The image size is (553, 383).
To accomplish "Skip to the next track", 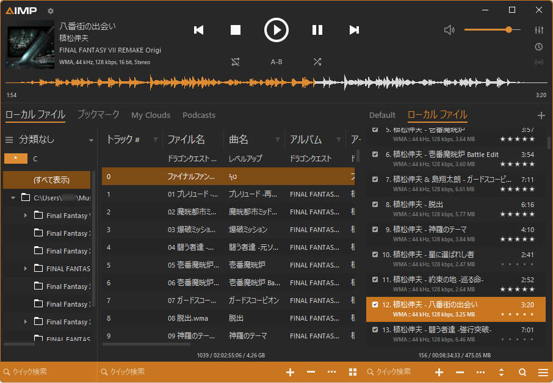I will tap(354, 30).
